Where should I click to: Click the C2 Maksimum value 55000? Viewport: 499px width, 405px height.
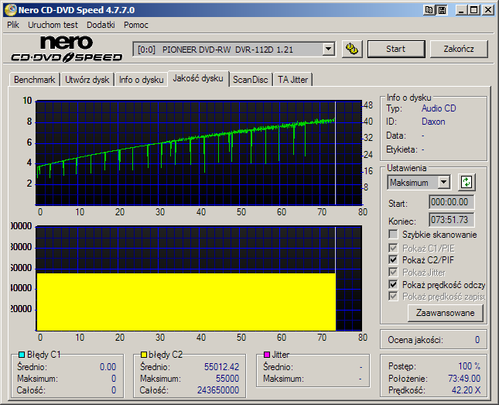coord(227,379)
